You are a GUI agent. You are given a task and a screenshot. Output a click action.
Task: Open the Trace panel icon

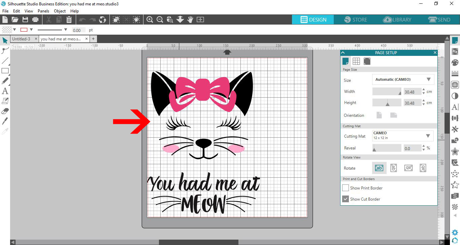pyautogui.click(x=455, y=85)
